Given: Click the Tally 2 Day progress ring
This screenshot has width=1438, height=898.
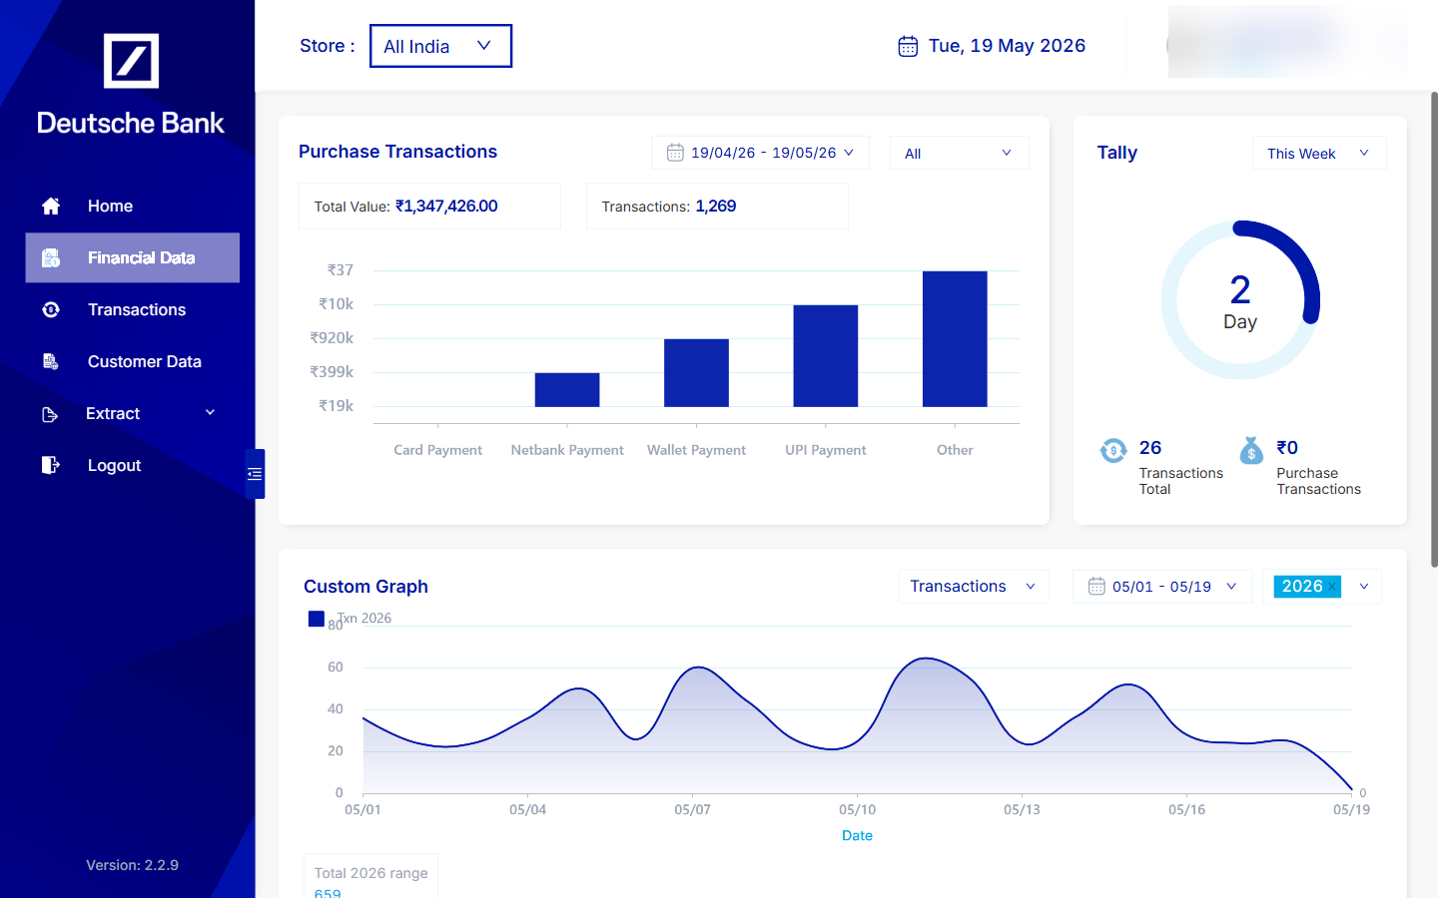Looking at the screenshot, I should pos(1240,300).
